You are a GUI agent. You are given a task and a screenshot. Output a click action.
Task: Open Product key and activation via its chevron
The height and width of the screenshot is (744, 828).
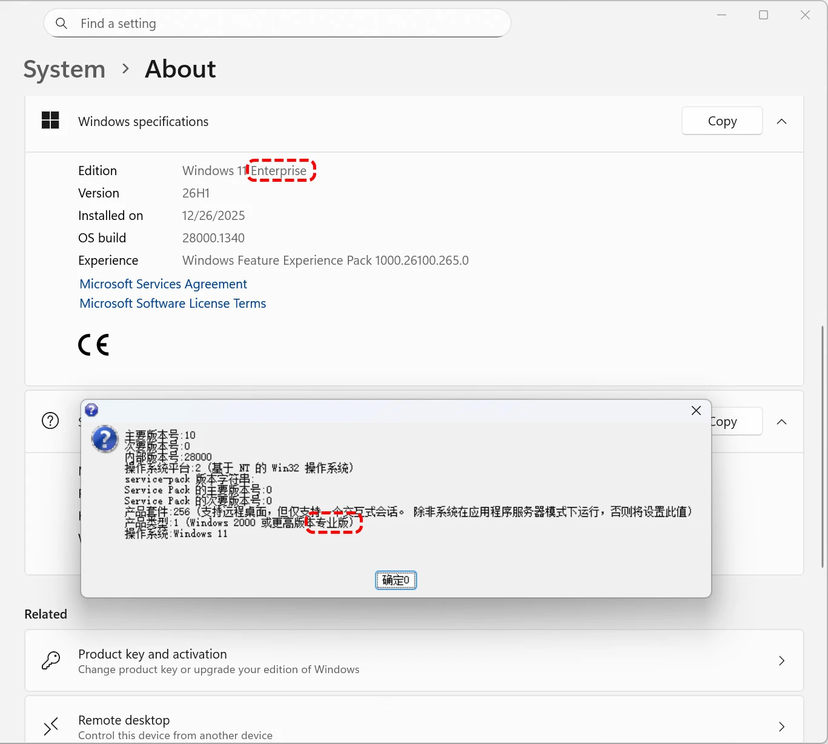click(x=782, y=660)
